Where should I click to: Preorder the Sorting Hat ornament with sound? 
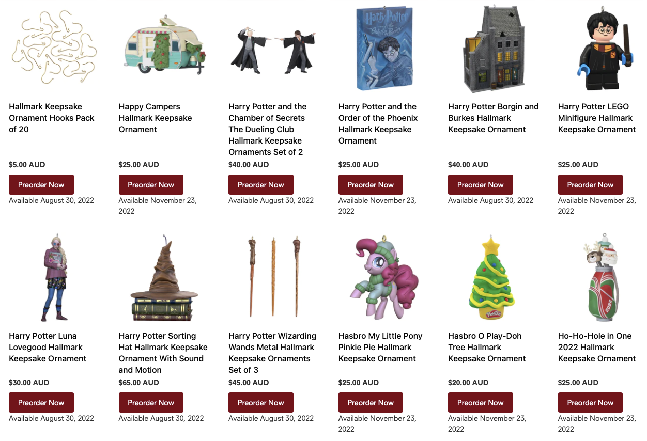151,403
